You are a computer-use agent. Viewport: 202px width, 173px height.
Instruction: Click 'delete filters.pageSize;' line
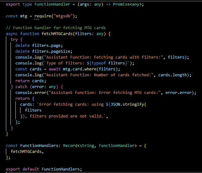(x=44, y=51)
